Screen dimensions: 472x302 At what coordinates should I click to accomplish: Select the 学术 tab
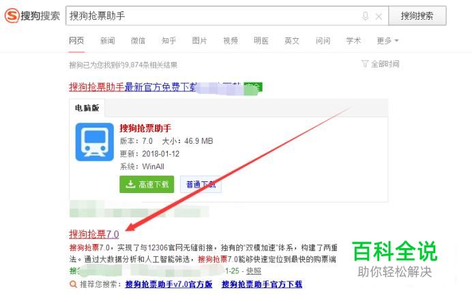[354, 41]
